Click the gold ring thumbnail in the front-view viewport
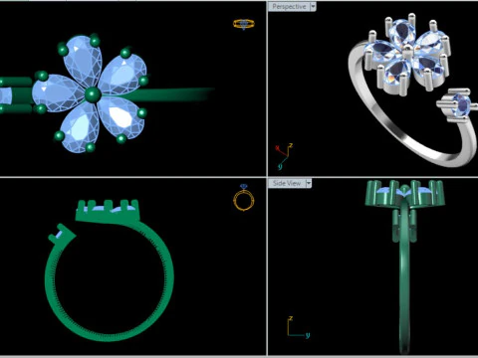Image resolution: width=478 pixels, height=358 pixels. (x=244, y=198)
